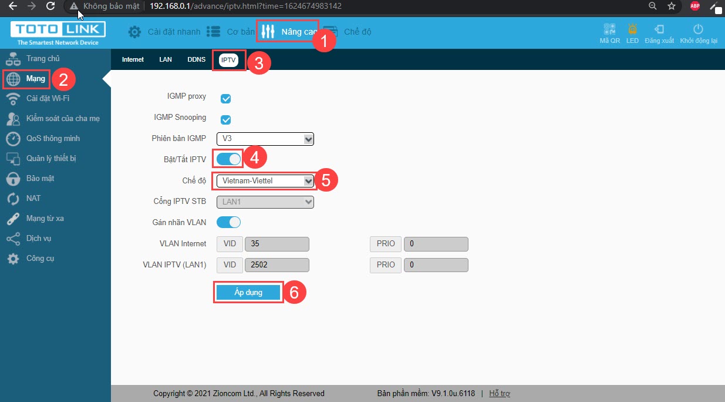
Task: Click VLAN IPTV (LAN1) VID field
Action: (277, 265)
